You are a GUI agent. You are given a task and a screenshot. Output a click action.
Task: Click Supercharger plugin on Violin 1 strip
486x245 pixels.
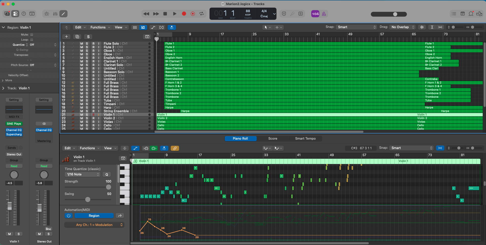click(x=14, y=135)
